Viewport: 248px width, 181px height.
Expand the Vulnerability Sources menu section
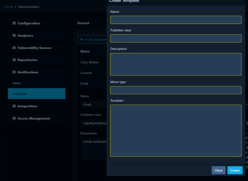click(x=36, y=48)
